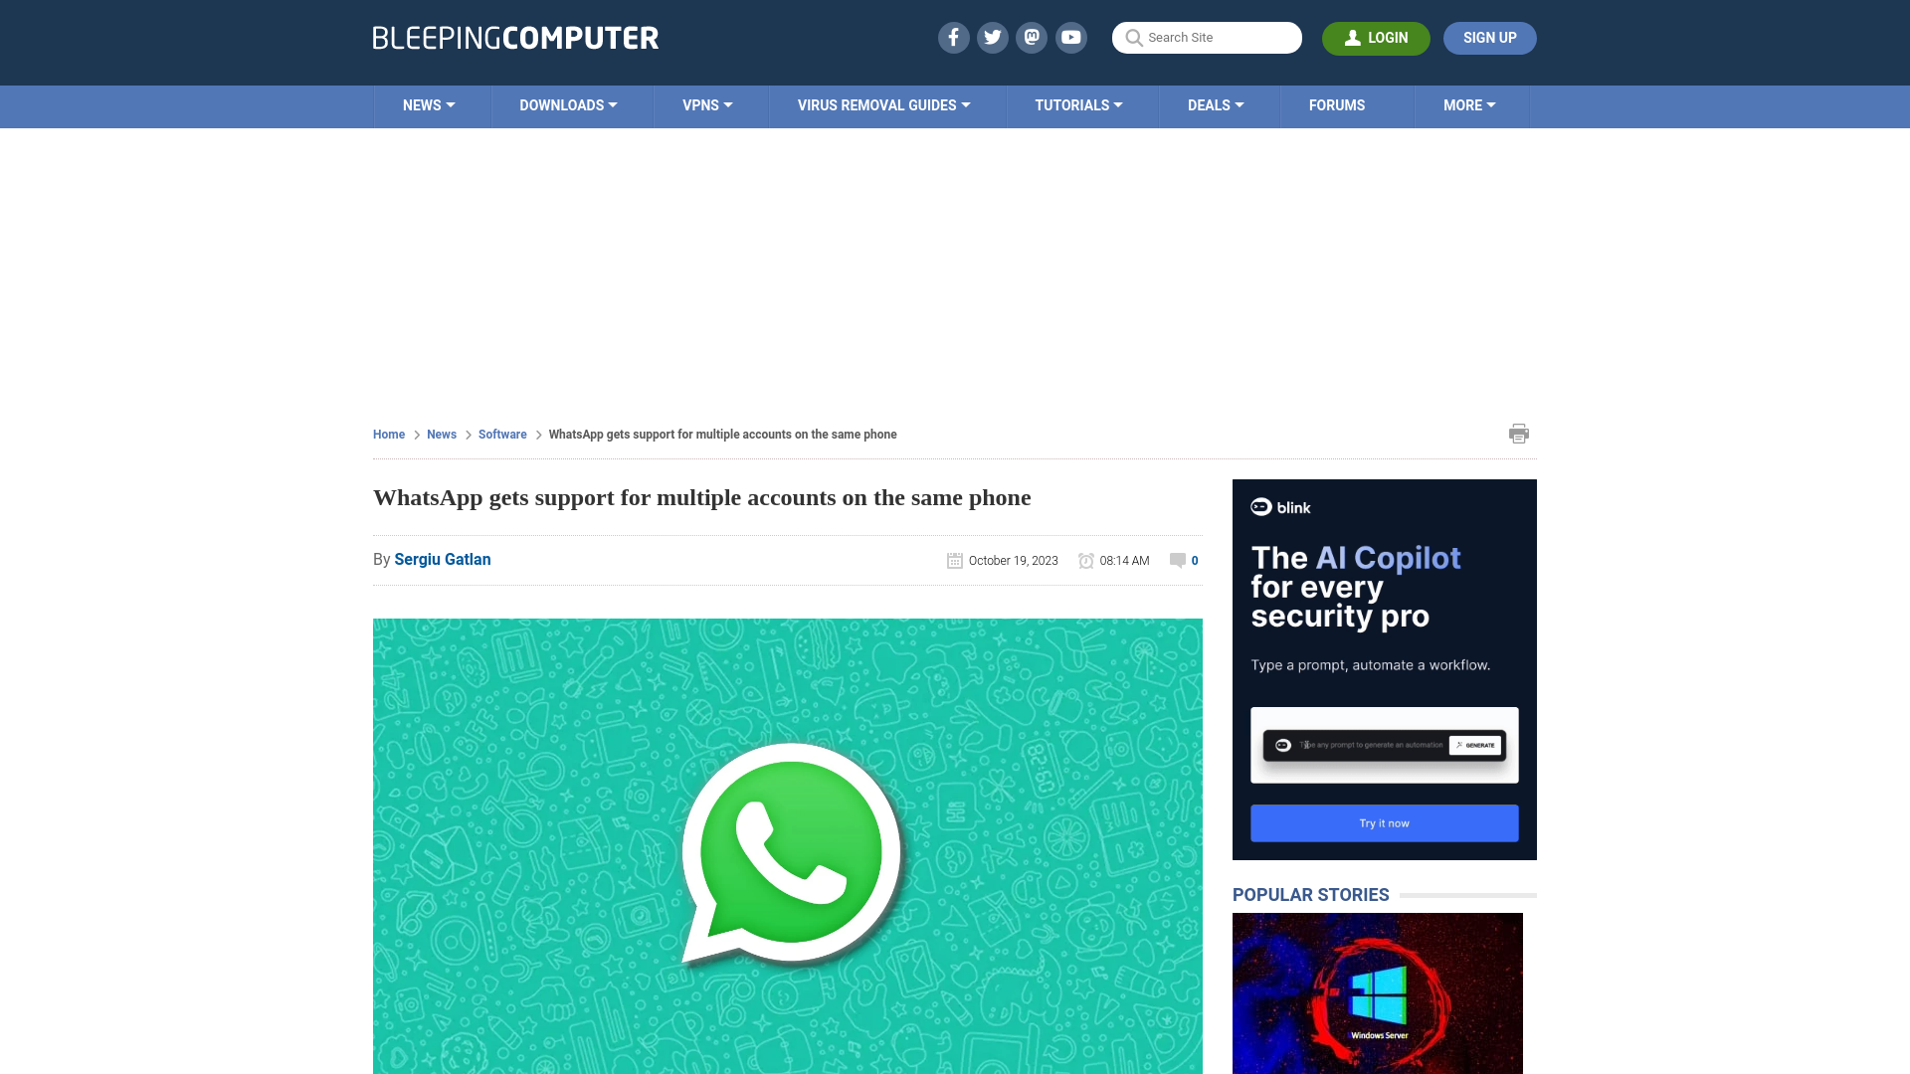Viewport: 1910px width, 1074px height.
Task: Click the Blink Try it now button
Action: (x=1384, y=822)
